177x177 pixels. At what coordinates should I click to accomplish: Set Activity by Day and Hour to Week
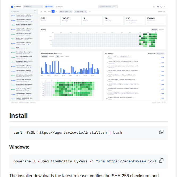(62, 56)
